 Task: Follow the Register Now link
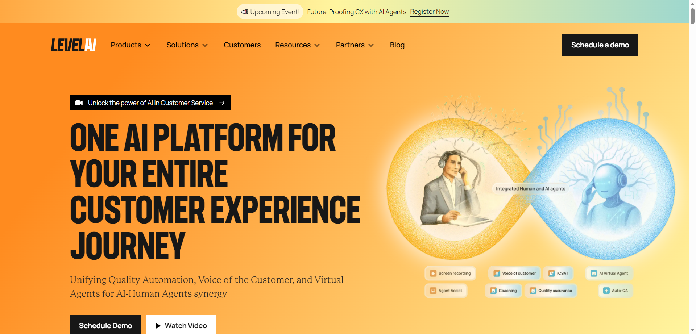430,12
